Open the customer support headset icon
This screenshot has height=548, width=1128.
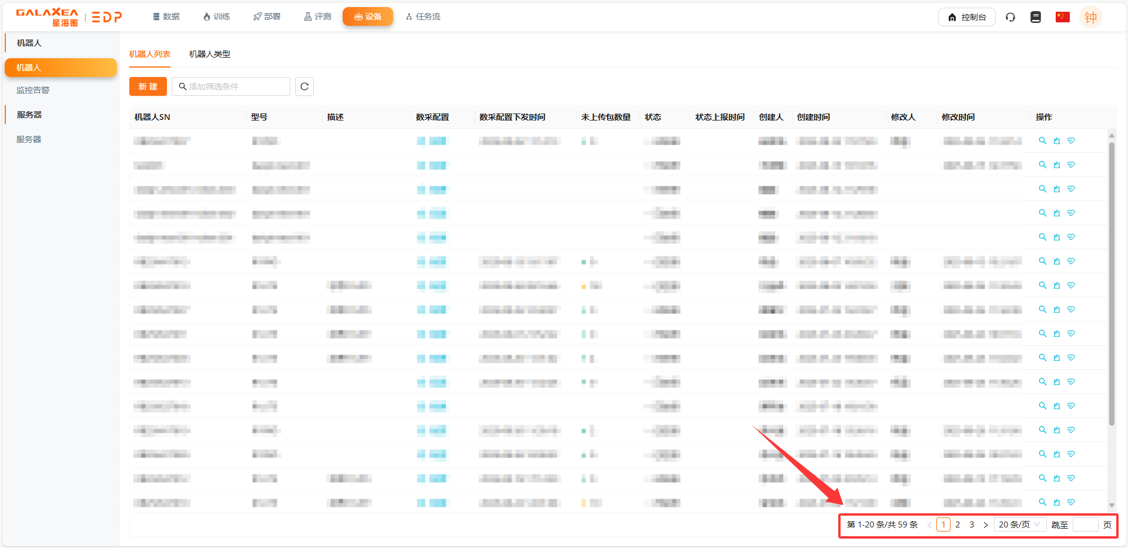[1010, 17]
